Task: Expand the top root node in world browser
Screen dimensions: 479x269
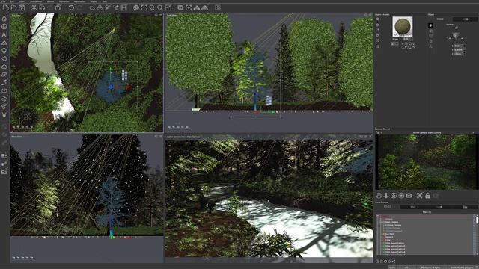Action: [377, 217]
